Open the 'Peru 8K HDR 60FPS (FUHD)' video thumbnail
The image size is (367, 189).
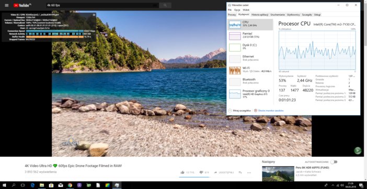[x=278, y=173]
